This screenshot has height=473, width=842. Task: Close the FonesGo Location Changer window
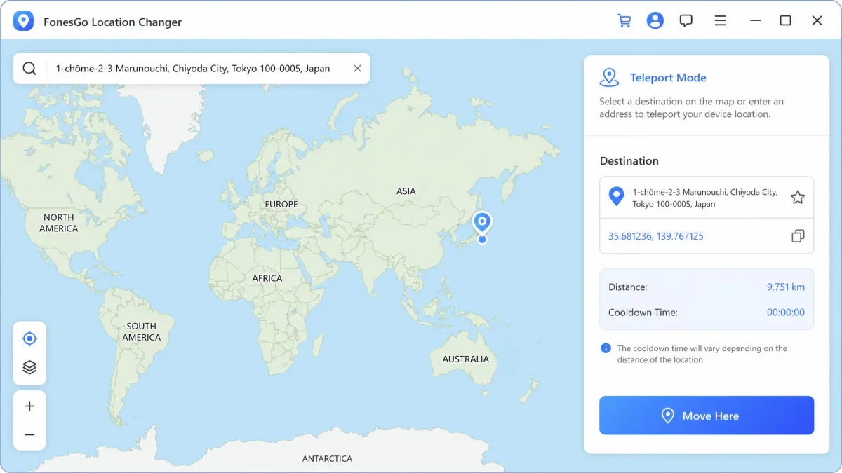pos(817,21)
